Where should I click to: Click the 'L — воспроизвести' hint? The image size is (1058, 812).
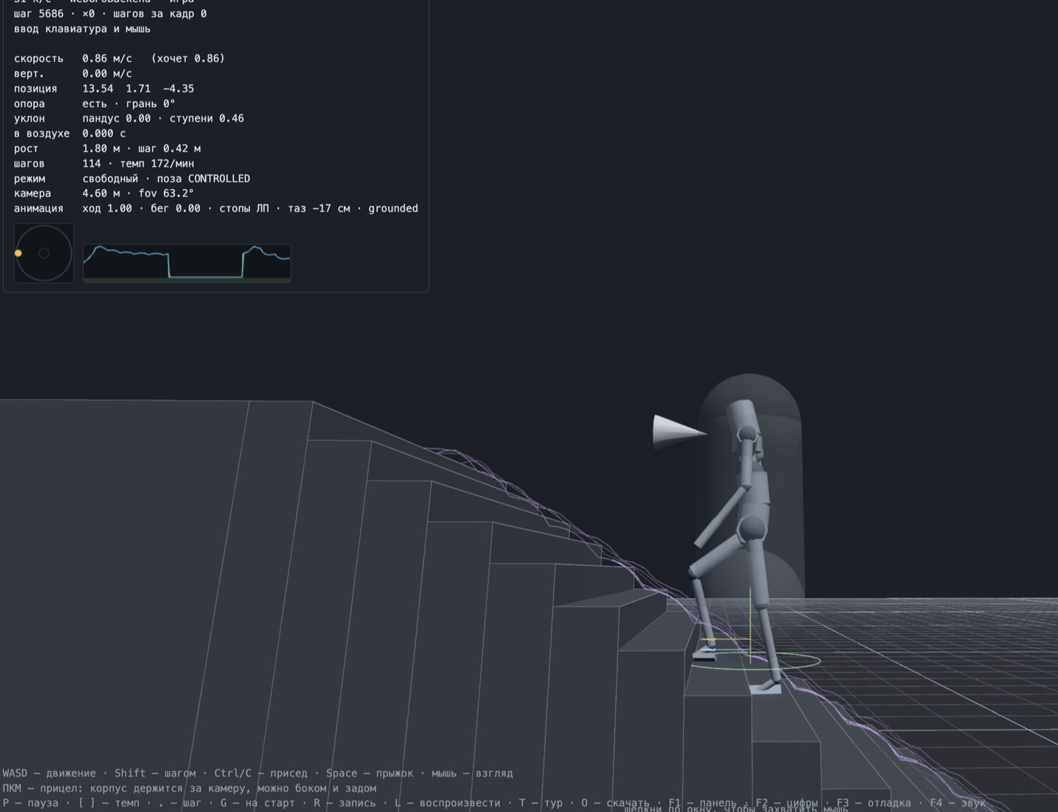(x=448, y=803)
